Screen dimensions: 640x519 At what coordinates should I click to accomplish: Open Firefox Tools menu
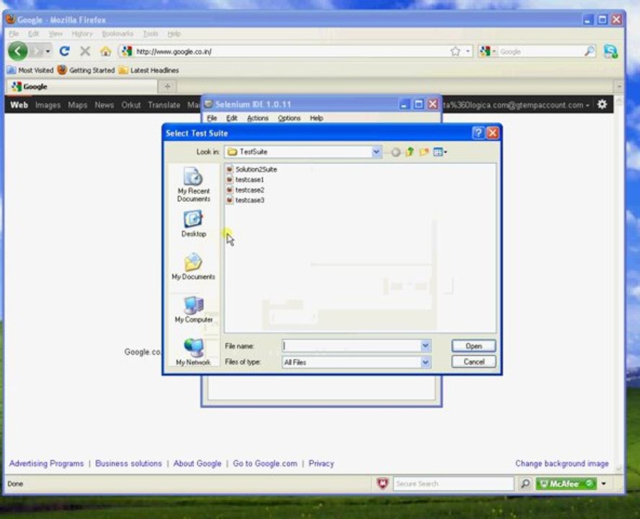(x=151, y=34)
